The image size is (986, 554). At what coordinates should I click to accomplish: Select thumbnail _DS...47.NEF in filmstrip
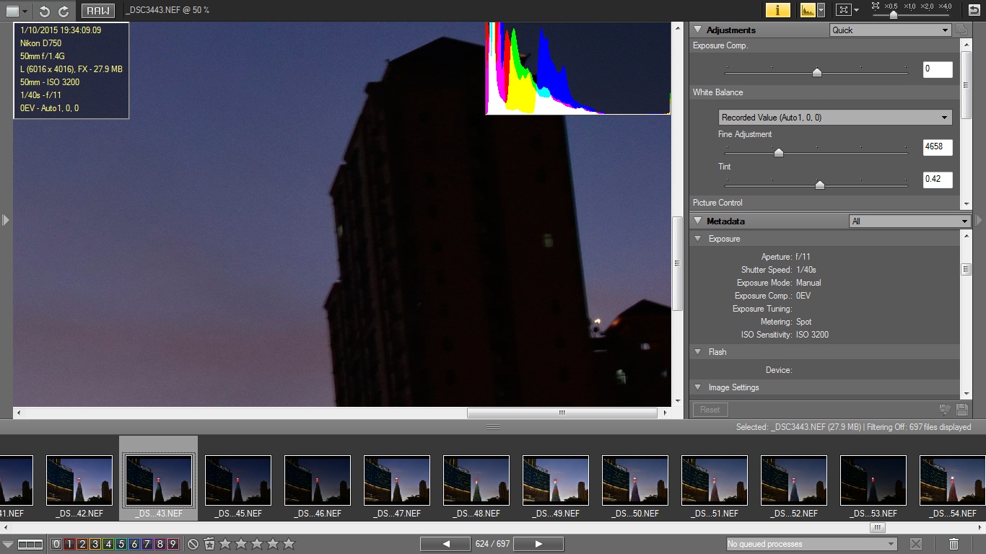397,480
